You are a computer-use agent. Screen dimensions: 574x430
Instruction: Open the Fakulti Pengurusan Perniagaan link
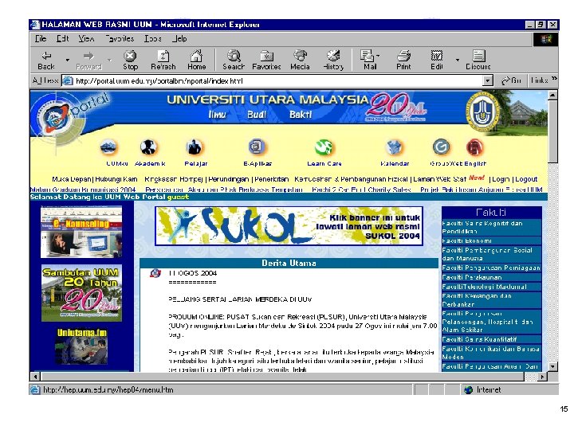coord(491,268)
